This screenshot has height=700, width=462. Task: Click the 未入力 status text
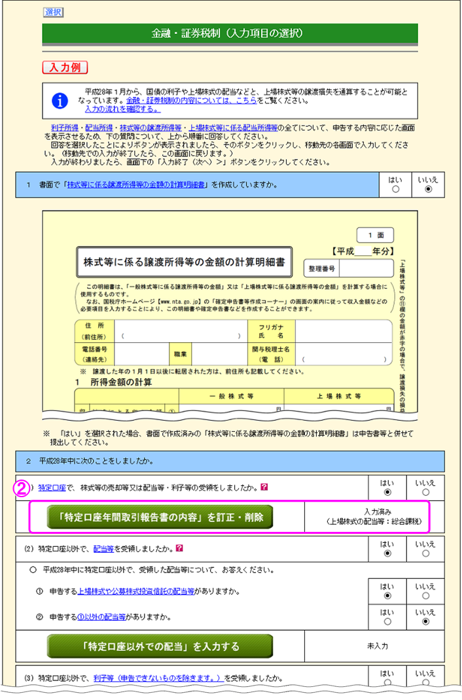pyautogui.click(x=378, y=646)
